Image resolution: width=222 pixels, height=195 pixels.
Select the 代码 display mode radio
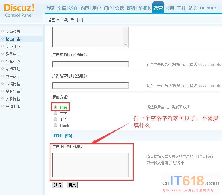56,107
